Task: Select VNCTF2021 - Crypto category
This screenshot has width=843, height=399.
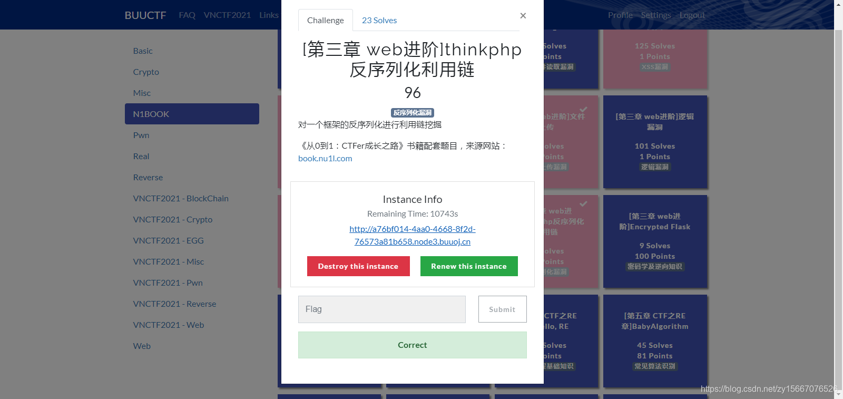Action: click(x=192, y=219)
